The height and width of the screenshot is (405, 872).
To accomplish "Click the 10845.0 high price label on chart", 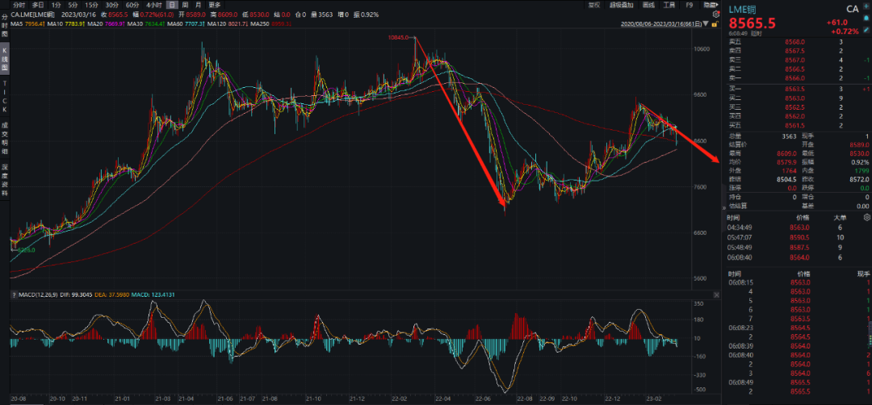I will click(x=400, y=37).
